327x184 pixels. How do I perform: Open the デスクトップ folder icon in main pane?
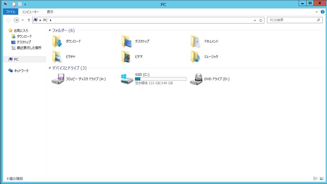[126, 41]
